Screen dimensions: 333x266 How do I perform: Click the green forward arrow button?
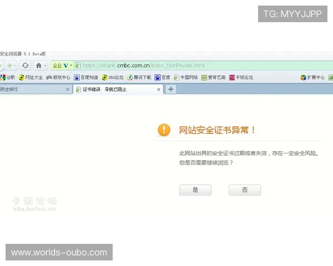(9, 65)
